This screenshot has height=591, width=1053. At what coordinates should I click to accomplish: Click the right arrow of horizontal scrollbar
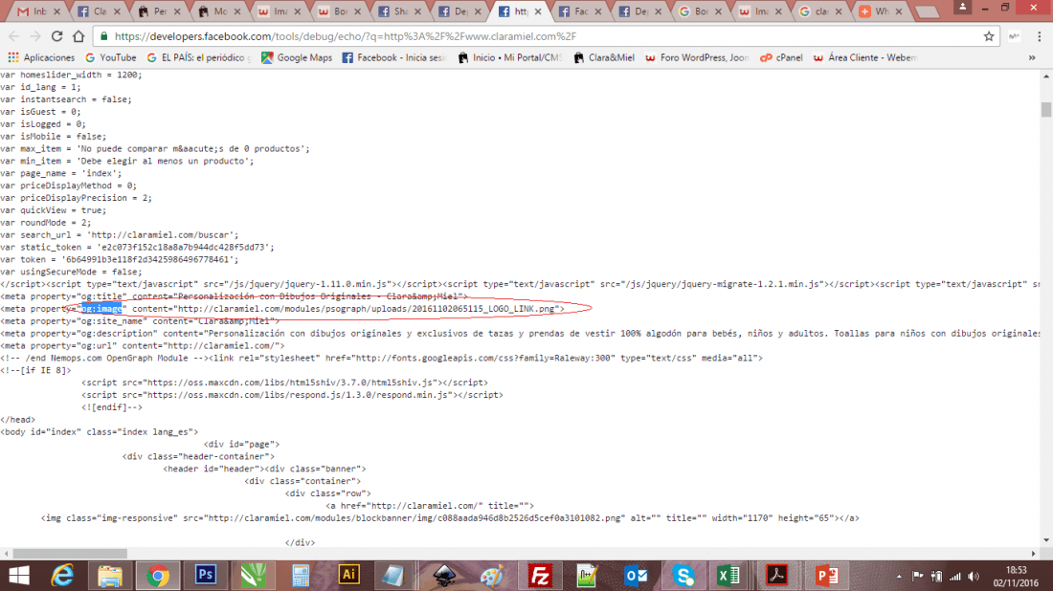(1034, 554)
